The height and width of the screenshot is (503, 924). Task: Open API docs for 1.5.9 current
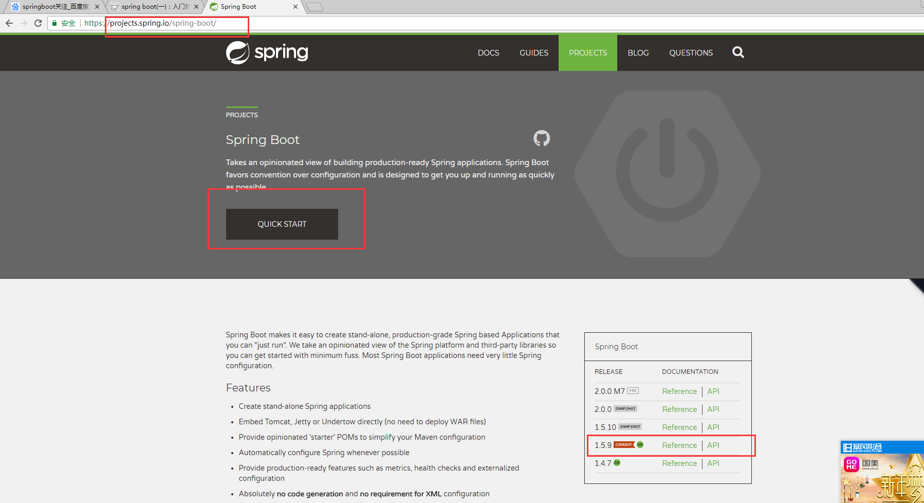tap(713, 445)
